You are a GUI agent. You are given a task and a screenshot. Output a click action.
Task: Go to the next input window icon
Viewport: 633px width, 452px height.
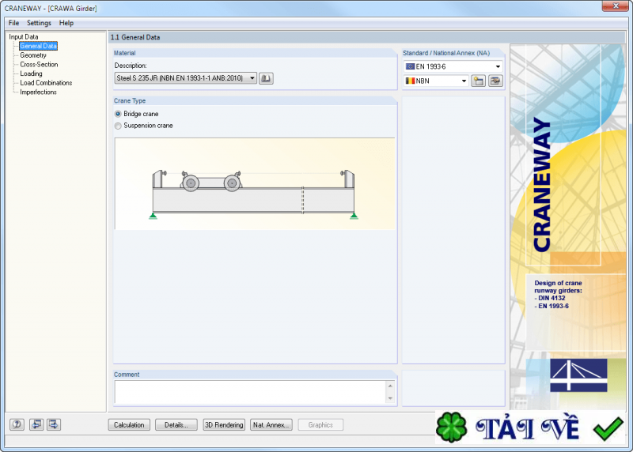coord(54,424)
